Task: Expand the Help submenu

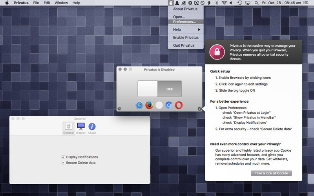Action: pyautogui.click(x=186, y=29)
